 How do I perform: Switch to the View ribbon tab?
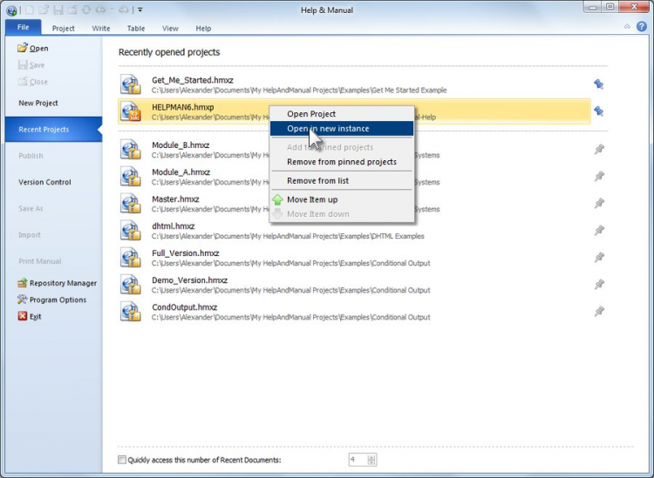pyautogui.click(x=170, y=29)
